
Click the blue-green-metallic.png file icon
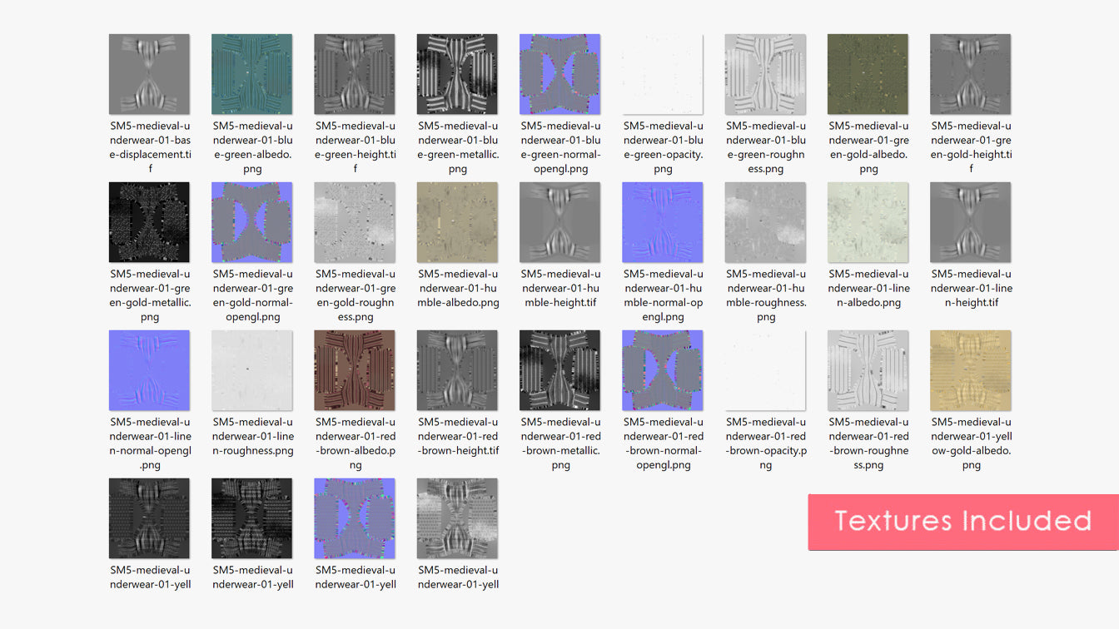coord(457,74)
